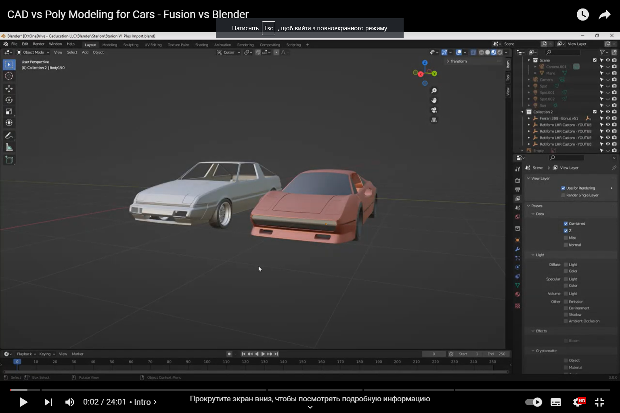This screenshot has width=620, height=413.
Task: Exclude Collection 2 using its checkbox
Action: click(x=595, y=112)
